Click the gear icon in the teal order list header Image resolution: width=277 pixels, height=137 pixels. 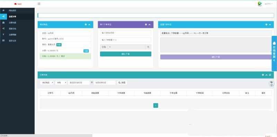tap(263, 75)
